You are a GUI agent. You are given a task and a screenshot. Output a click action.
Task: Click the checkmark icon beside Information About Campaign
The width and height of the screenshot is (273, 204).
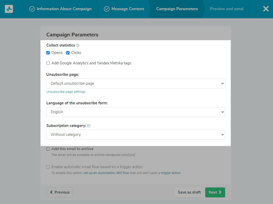pyautogui.click(x=32, y=9)
